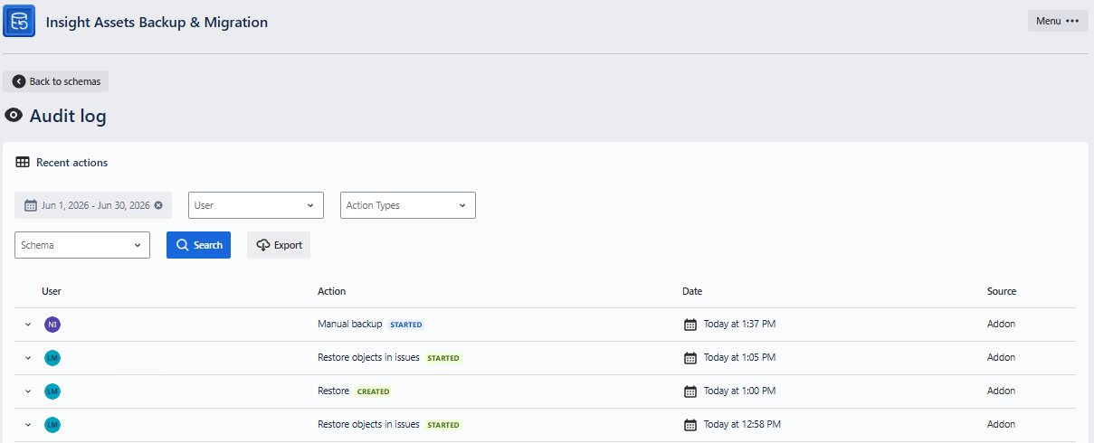This screenshot has width=1094, height=443.
Task: Click Today at 1:37 PM date text
Action: [739, 324]
